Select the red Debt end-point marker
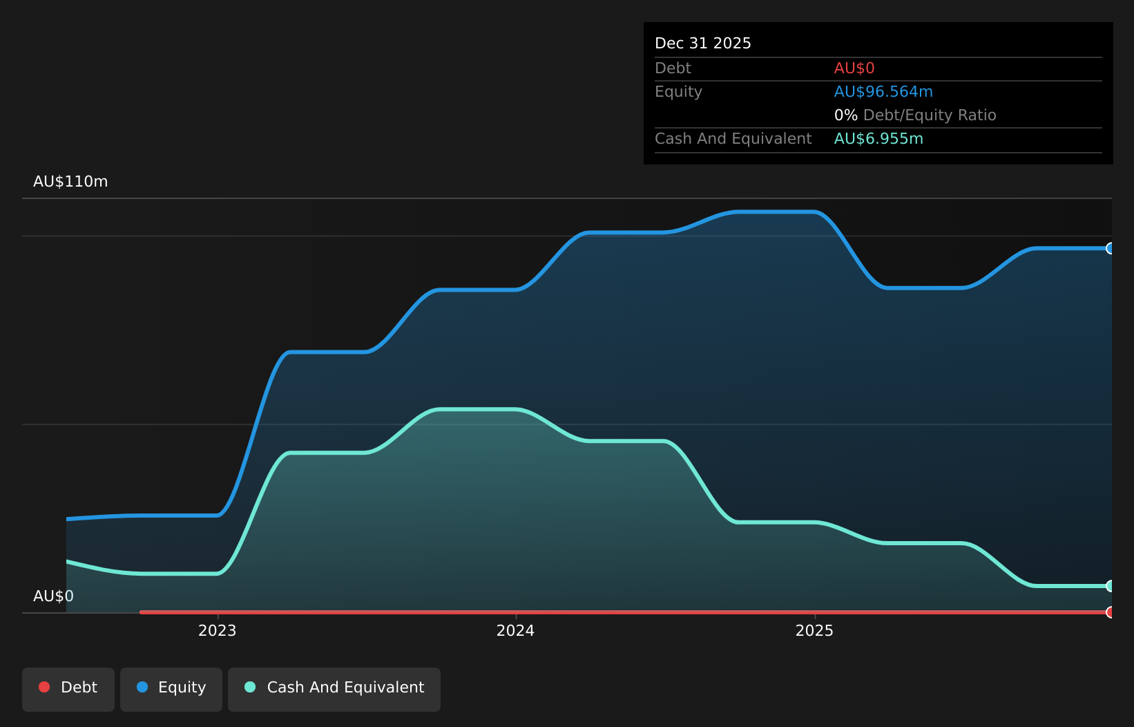The image size is (1134, 727). 1111,612
